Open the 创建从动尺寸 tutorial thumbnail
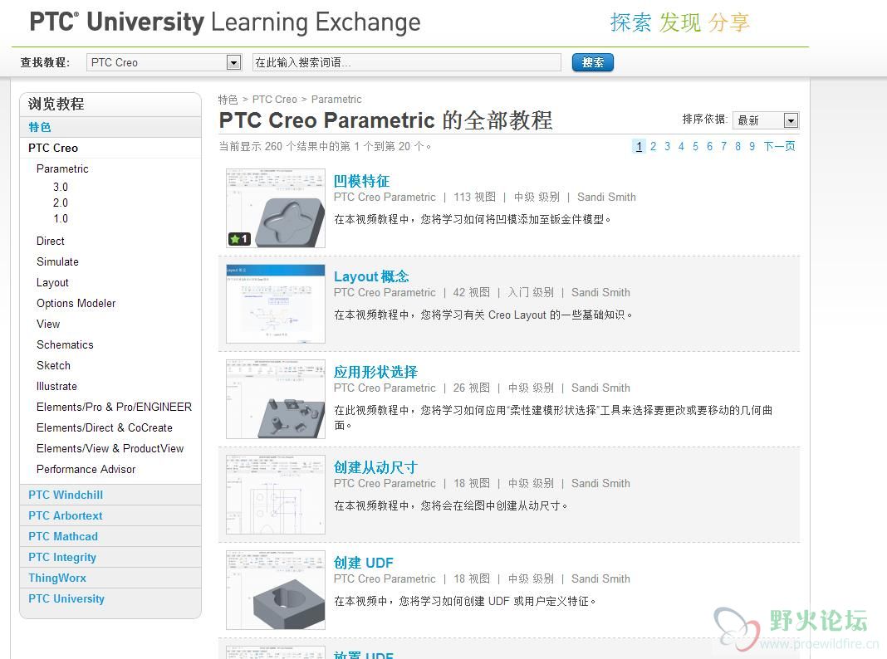 pos(276,495)
